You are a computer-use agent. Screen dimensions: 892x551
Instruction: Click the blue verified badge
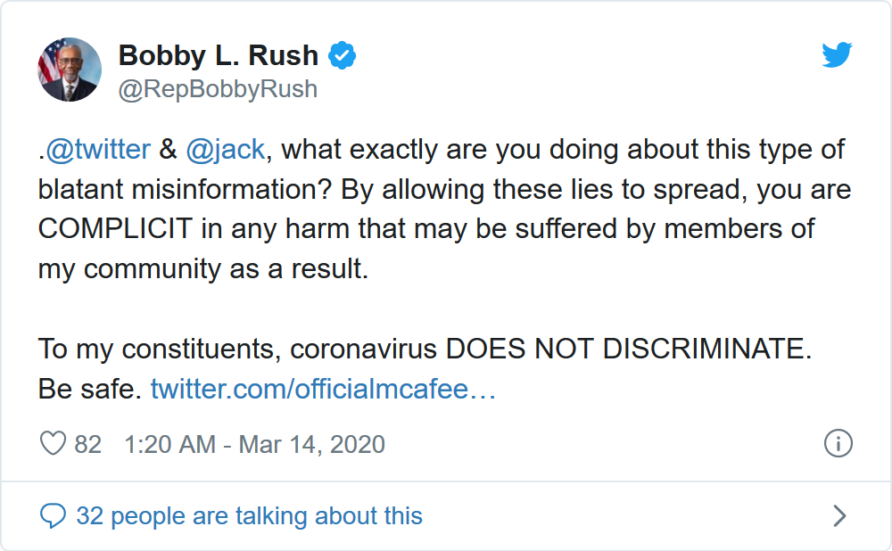342,55
